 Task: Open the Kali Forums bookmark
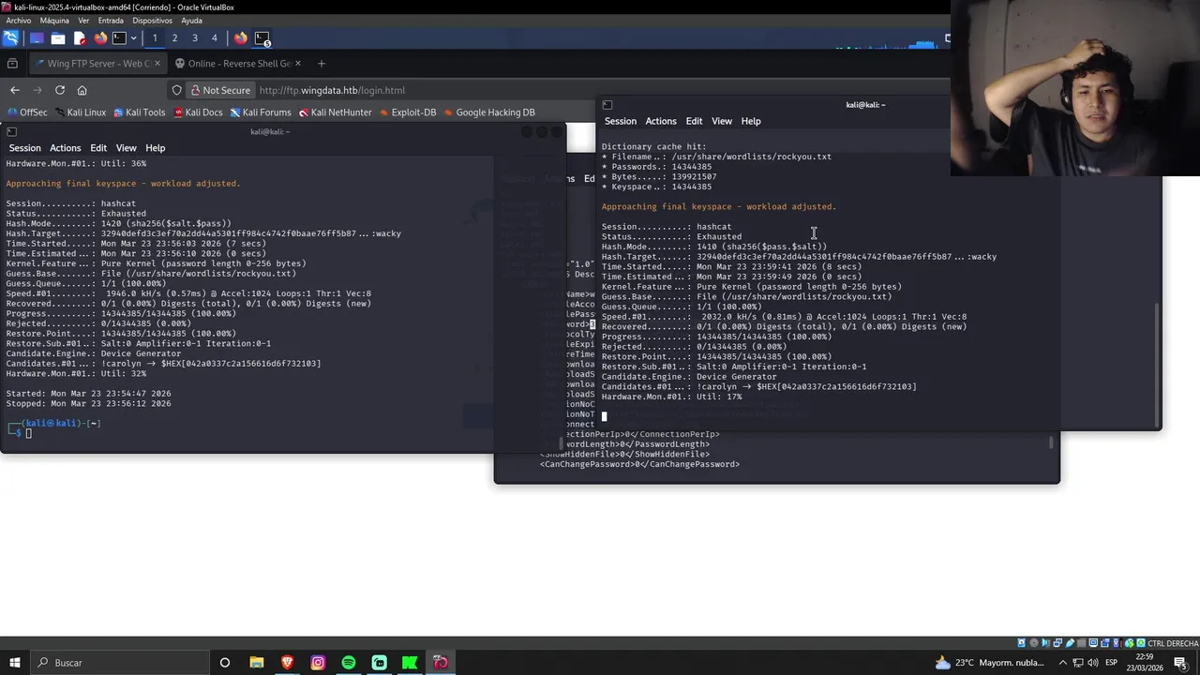pos(261,112)
